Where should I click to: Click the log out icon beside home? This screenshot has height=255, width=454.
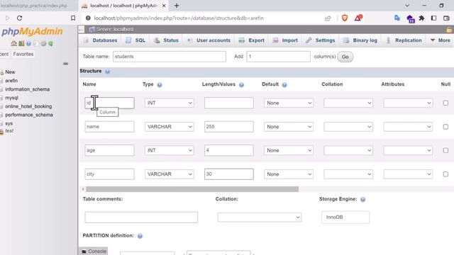click(x=21, y=43)
